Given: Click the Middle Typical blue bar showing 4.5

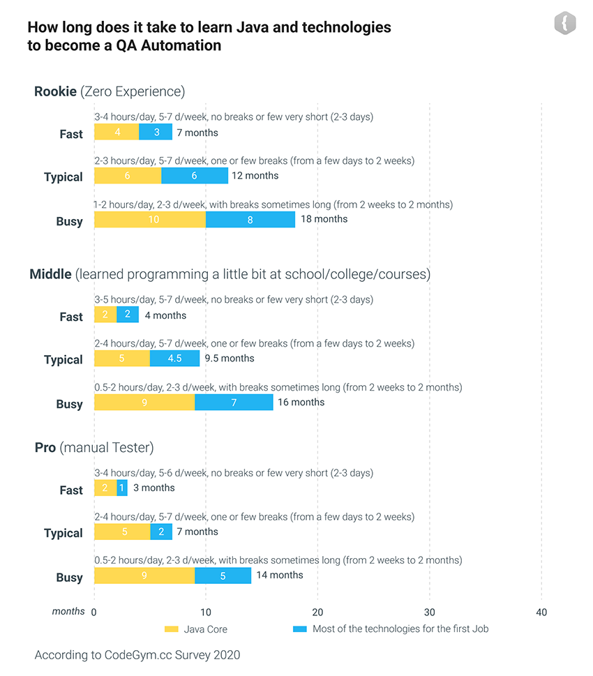Looking at the screenshot, I should [x=175, y=359].
